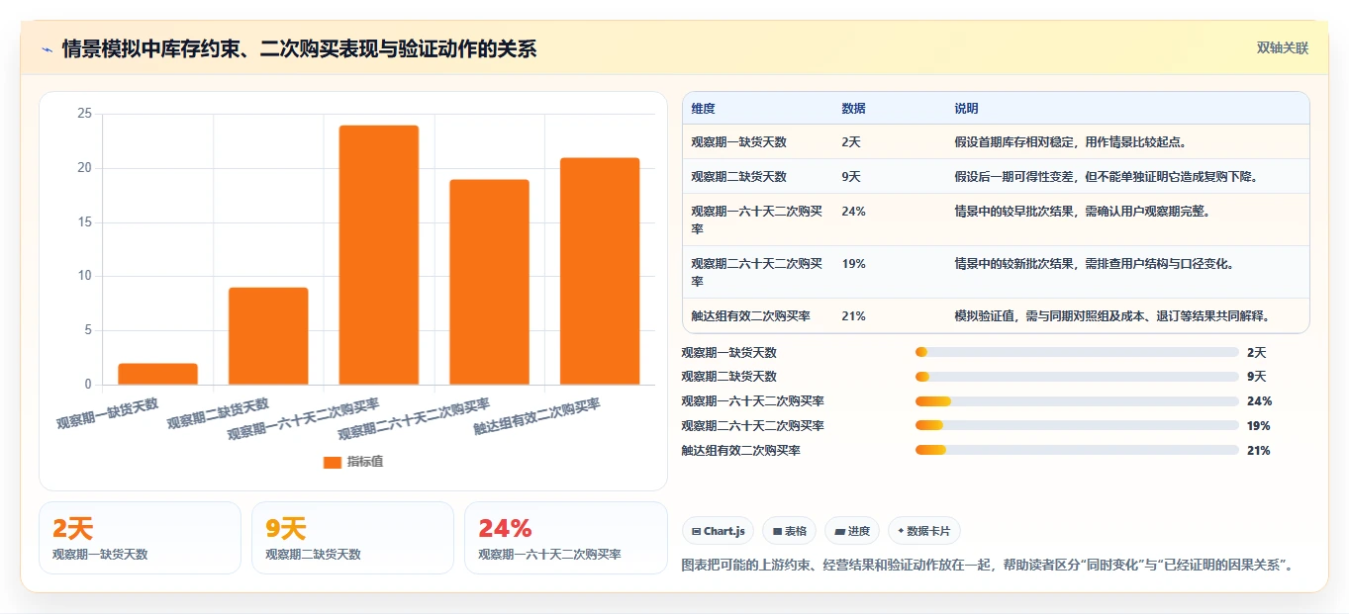This screenshot has height=614, width=1349.
Task: Click the 9天 data card
Action: pyautogui.click(x=352, y=538)
